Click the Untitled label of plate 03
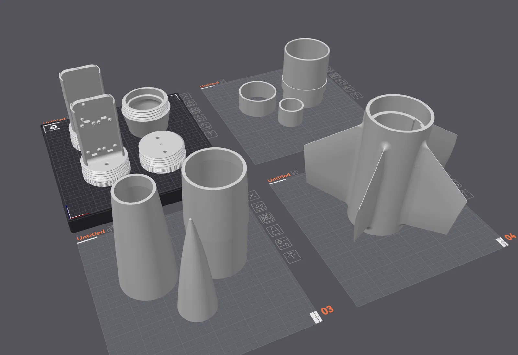The image size is (518, 355). click(x=91, y=235)
